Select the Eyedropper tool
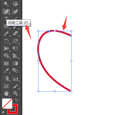 [6, 71]
